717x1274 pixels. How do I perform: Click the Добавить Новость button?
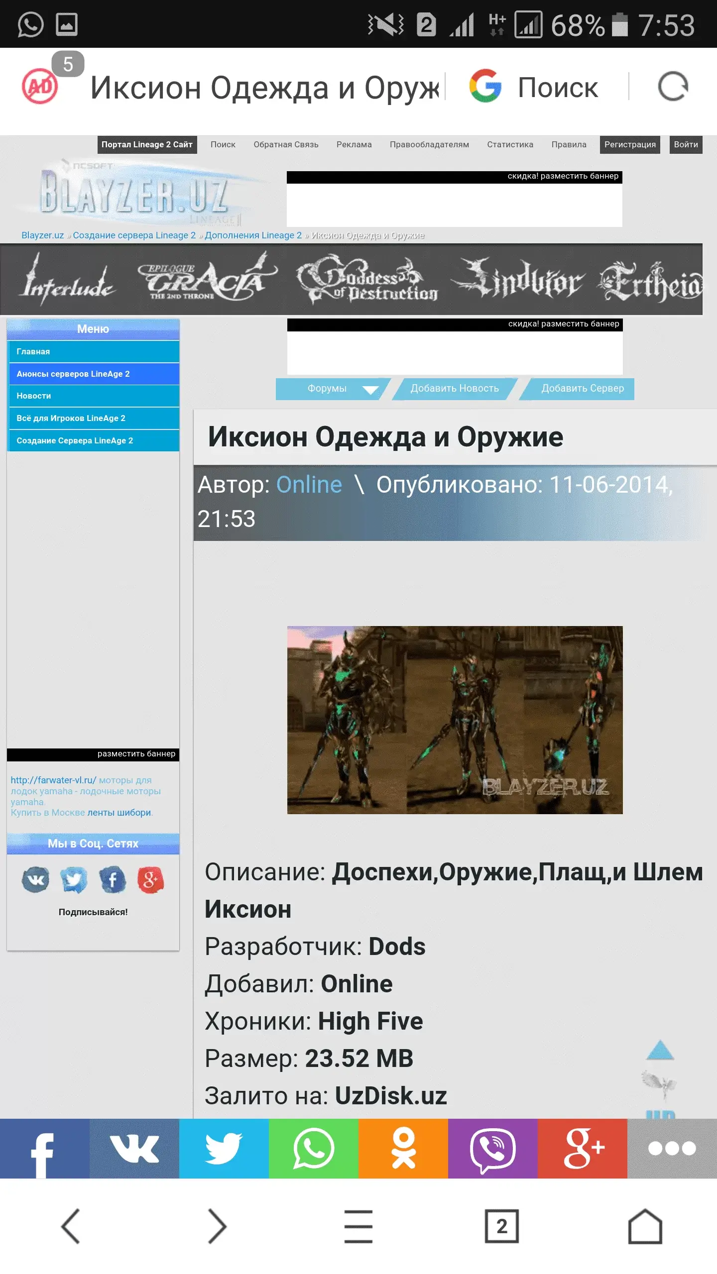pos(455,389)
